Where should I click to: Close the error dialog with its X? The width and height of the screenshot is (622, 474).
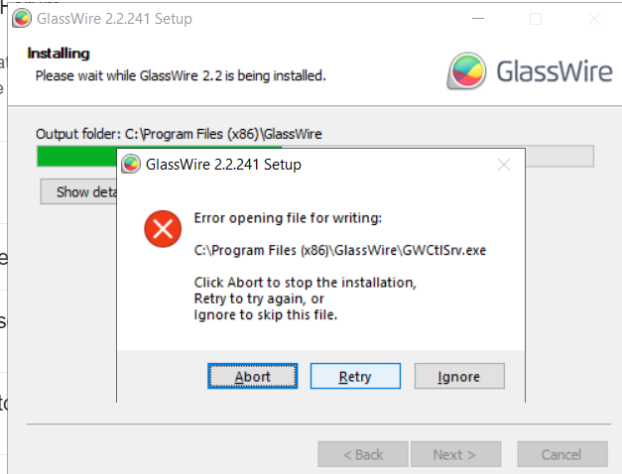[x=506, y=165]
